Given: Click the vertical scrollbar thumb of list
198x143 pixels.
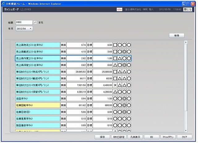Looking at the screenshot, I should 186,77.
